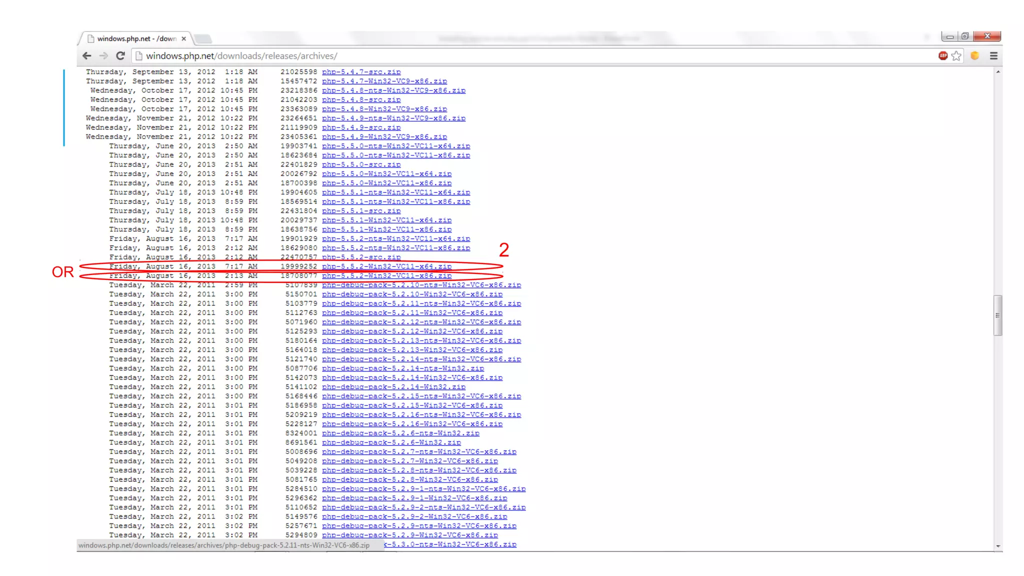Viewport: 1024px width, 576px height.
Task: Close the windows.php.net tab
Action: coord(184,38)
